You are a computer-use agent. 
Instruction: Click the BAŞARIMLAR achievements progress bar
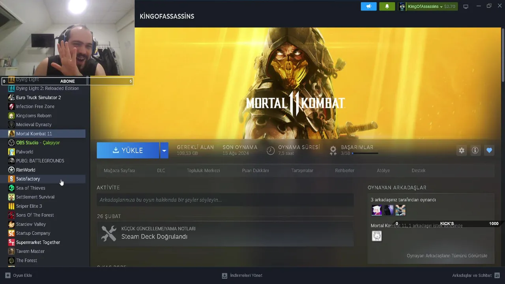[x=365, y=153]
